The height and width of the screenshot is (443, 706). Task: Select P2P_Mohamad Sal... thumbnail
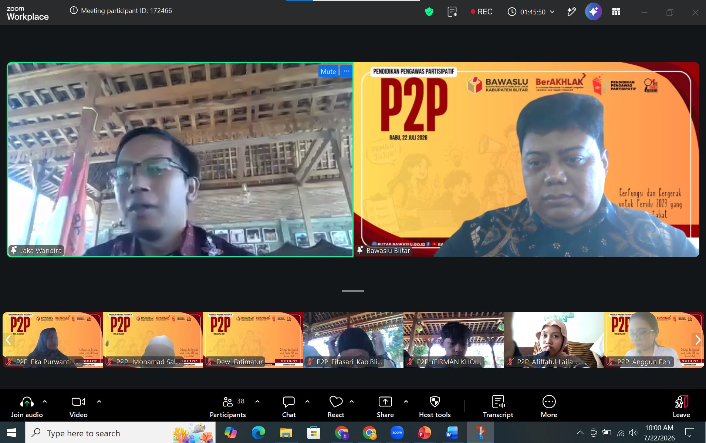(x=153, y=340)
